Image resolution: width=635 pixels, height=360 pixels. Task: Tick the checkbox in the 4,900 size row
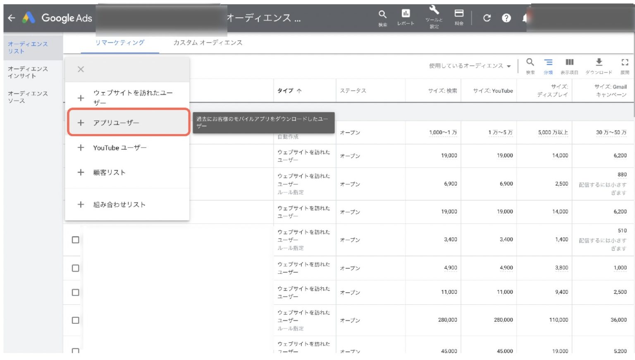[75, 268]
